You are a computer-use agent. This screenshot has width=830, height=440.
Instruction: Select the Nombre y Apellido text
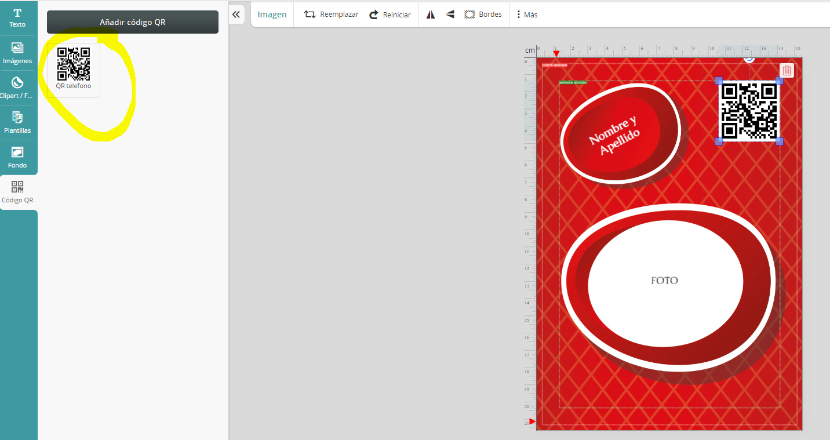pyautogui.click(x=614, y=135)
